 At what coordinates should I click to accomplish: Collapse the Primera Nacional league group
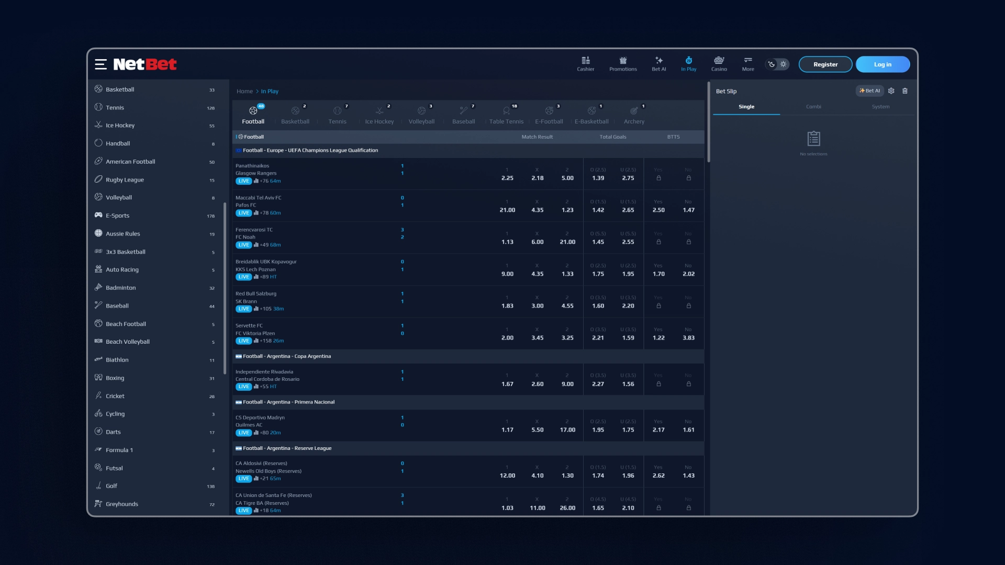(x=468, y=402)
